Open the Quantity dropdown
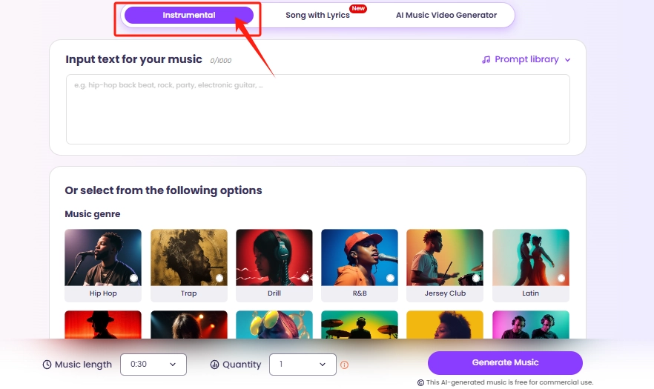 [x=302, y=364]
